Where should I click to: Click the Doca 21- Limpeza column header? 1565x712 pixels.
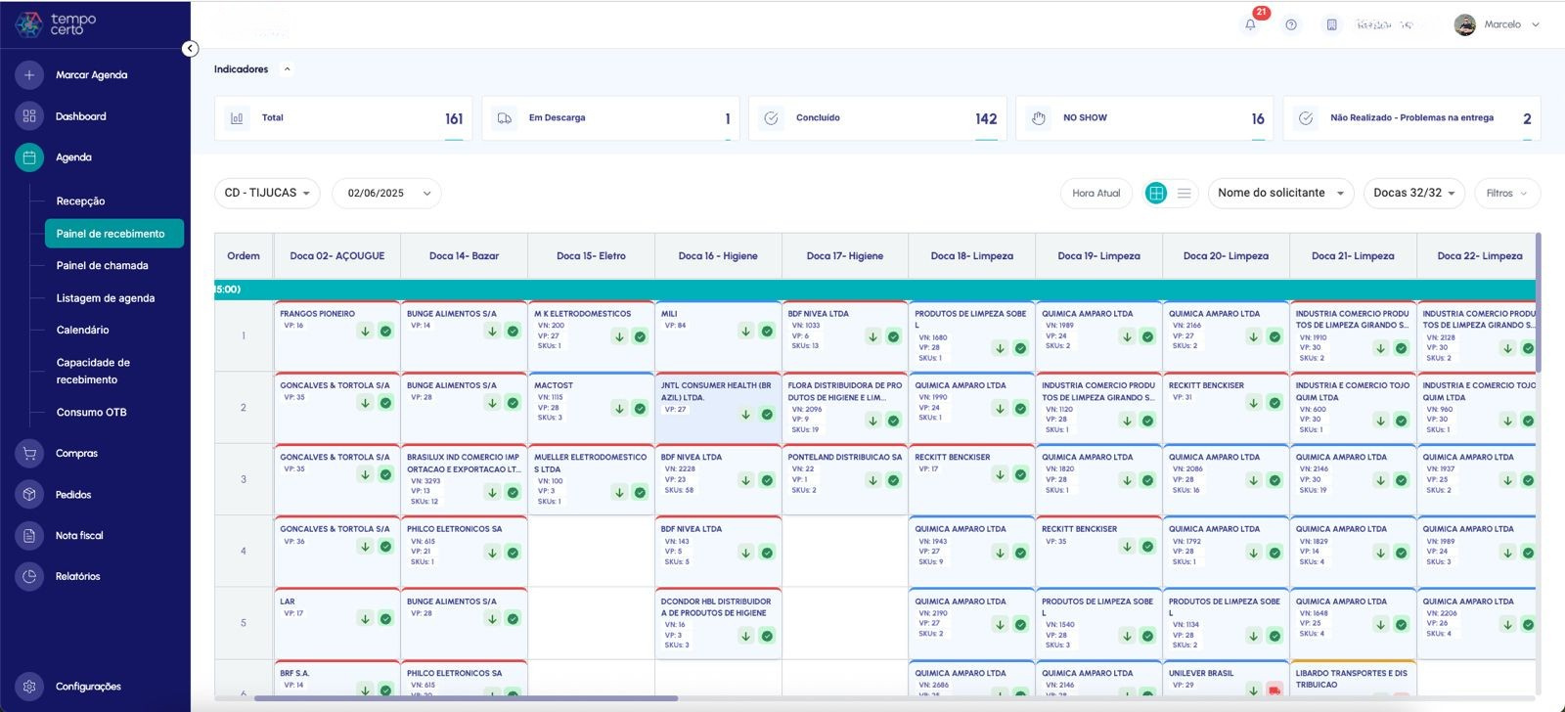click(1353, 256)
